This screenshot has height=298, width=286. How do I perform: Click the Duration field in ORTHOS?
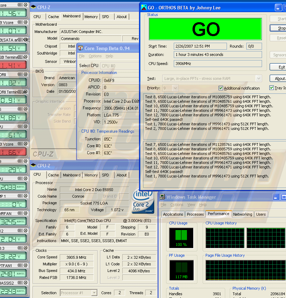pos(218,55)
